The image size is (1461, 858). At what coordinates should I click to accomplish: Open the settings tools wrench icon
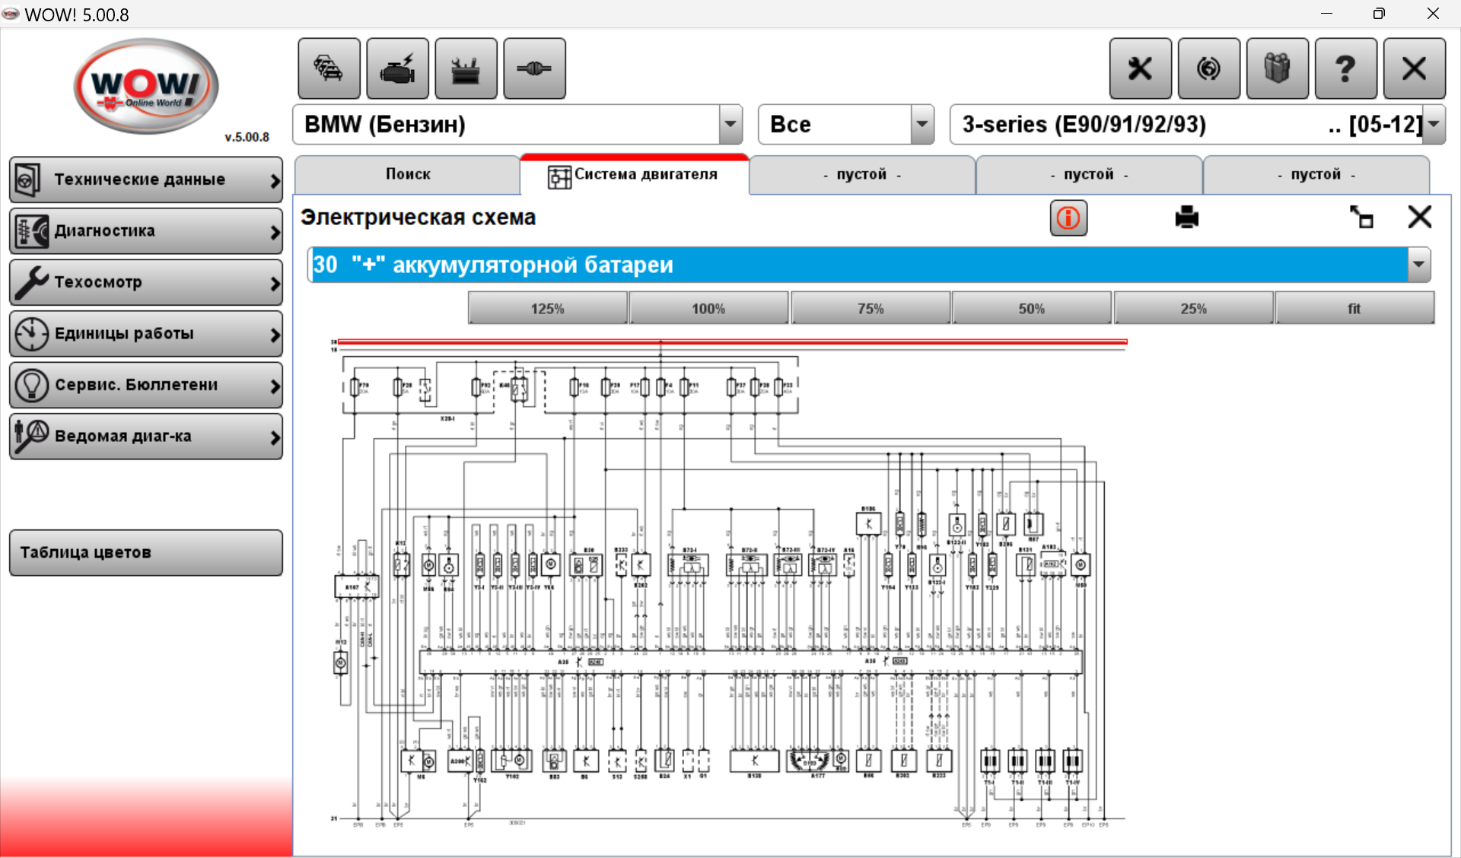pos(1140,68)
